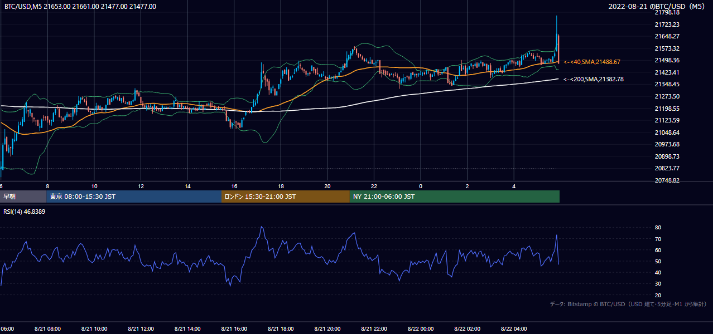Click the 東京 08:00-15:30 JST session bar
Screen dimensions: 713x334
pos(134,197)
